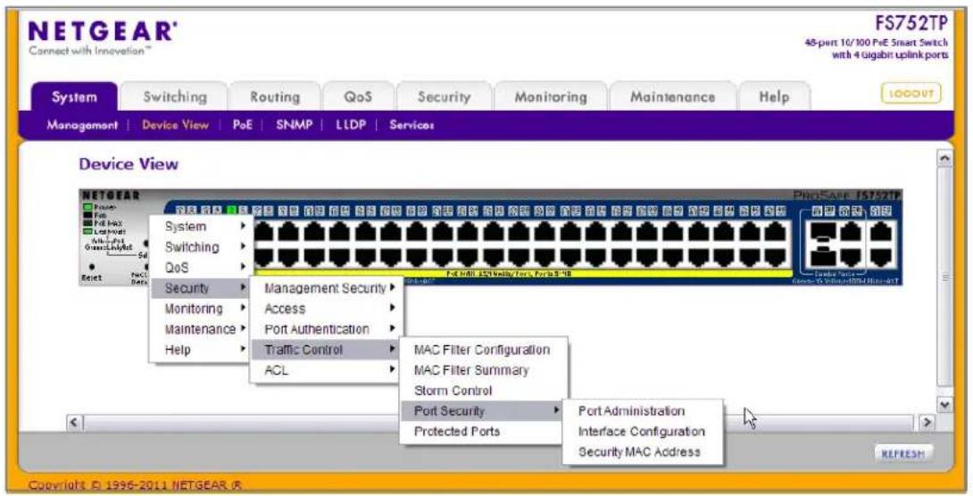This screenshot has width=973, height=496.
Task: Open MAC Filter Configuration
Action: pyautogui.click(x=482, y=350)
